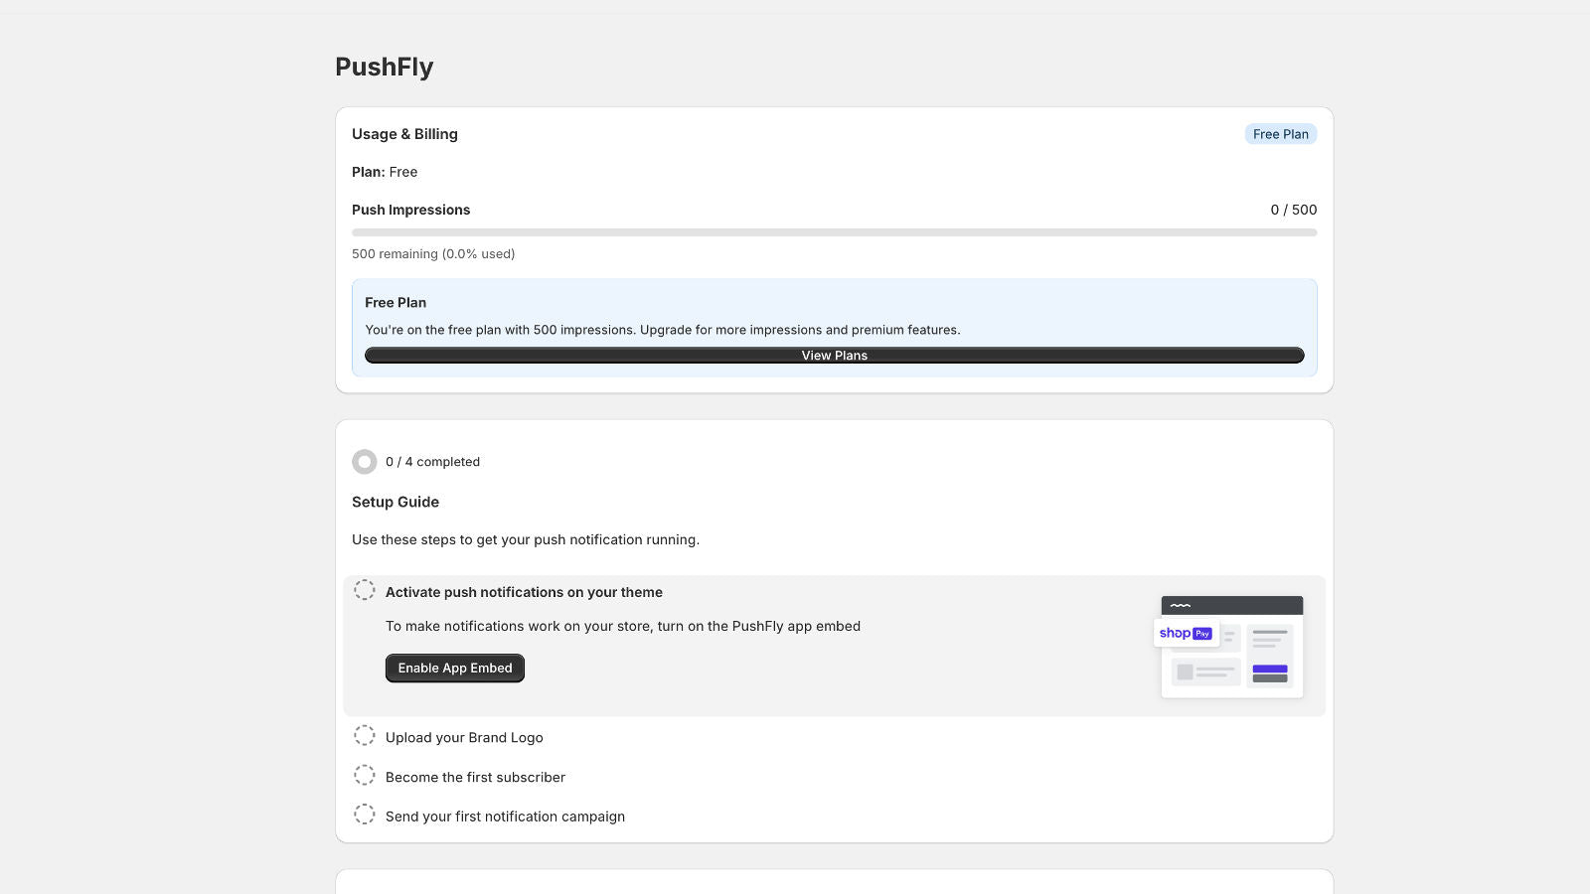Viewport: 1590px width, 894px height.
Task: Mark the Activate push notifications step circle
Action: pos(365,590)
